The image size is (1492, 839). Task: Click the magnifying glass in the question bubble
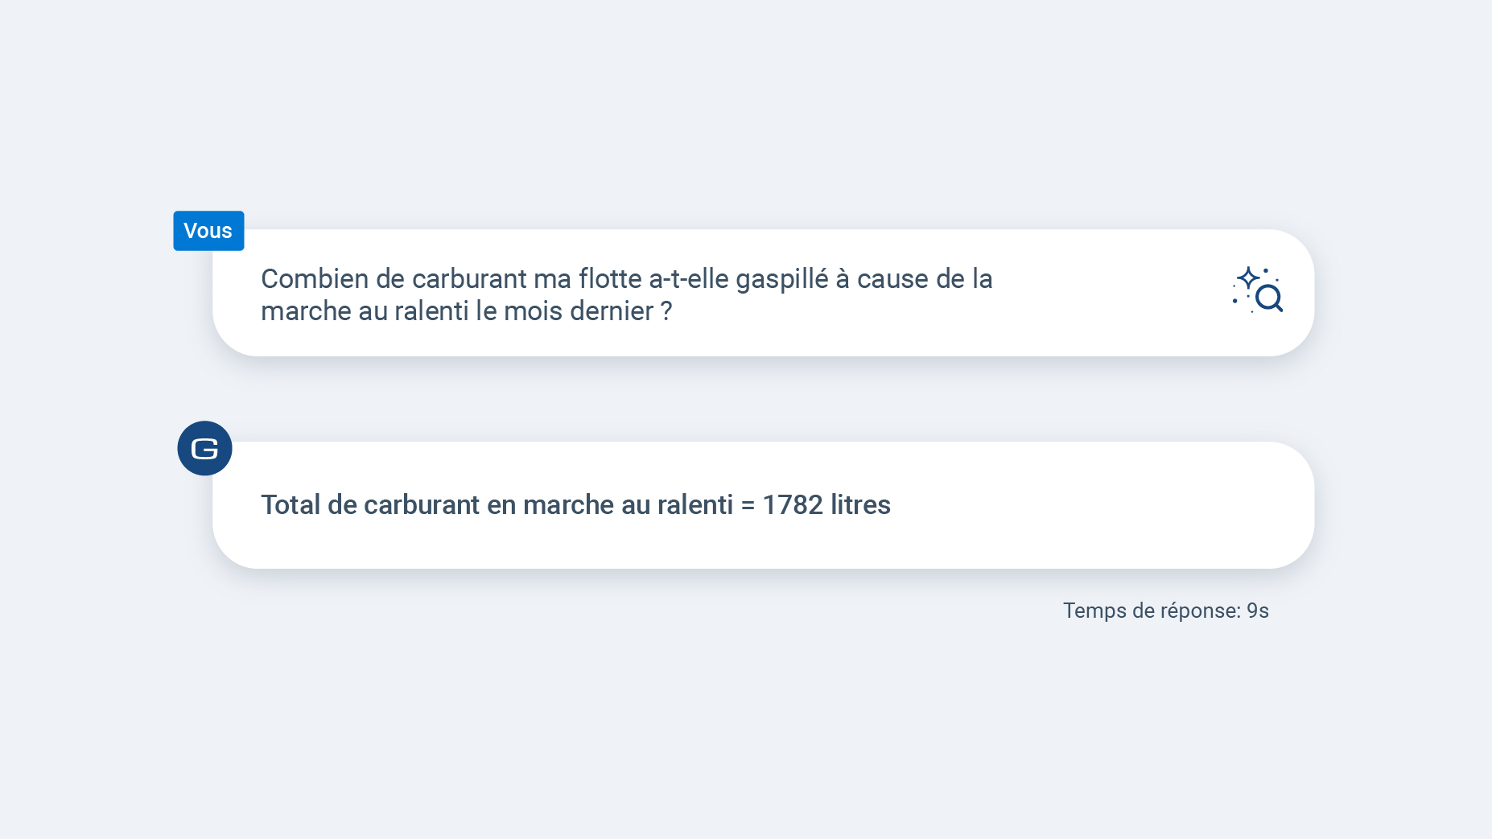tap(1268, 298)
